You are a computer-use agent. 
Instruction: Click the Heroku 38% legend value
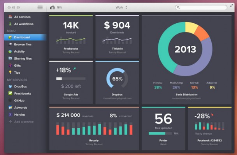(x=158, y=88)
